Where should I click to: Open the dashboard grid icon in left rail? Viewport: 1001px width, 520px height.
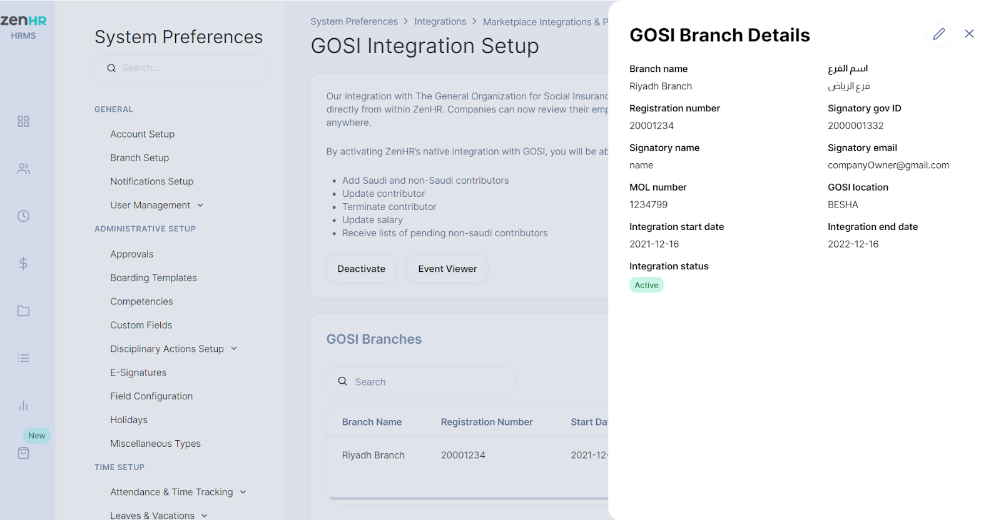pos(23,121)
